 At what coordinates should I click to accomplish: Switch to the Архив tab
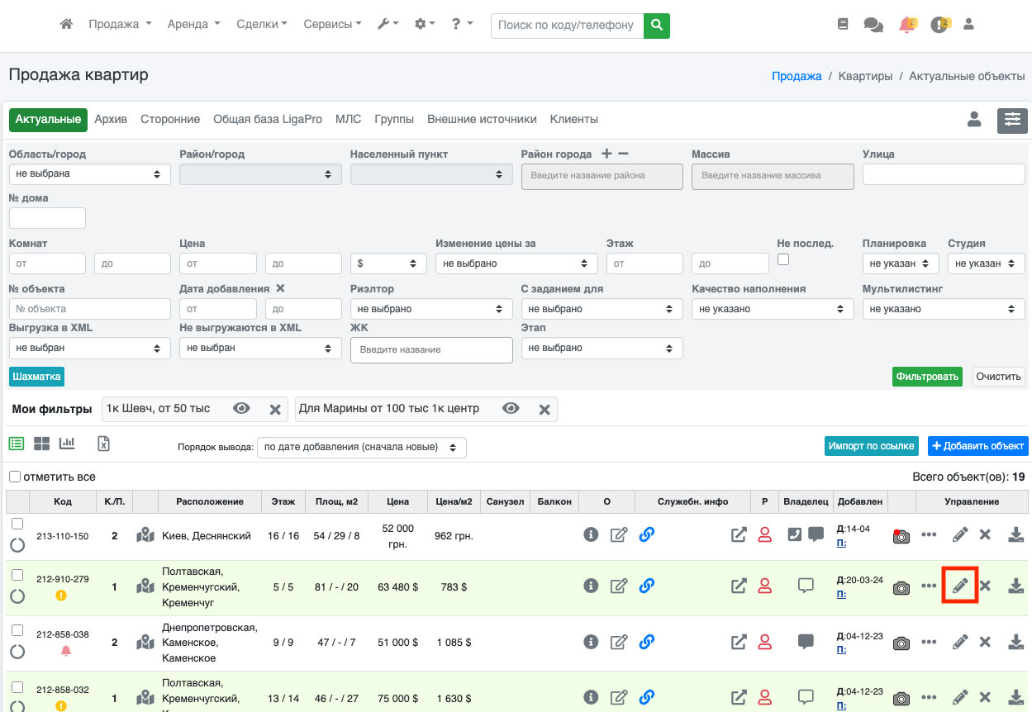pos(111,119)
